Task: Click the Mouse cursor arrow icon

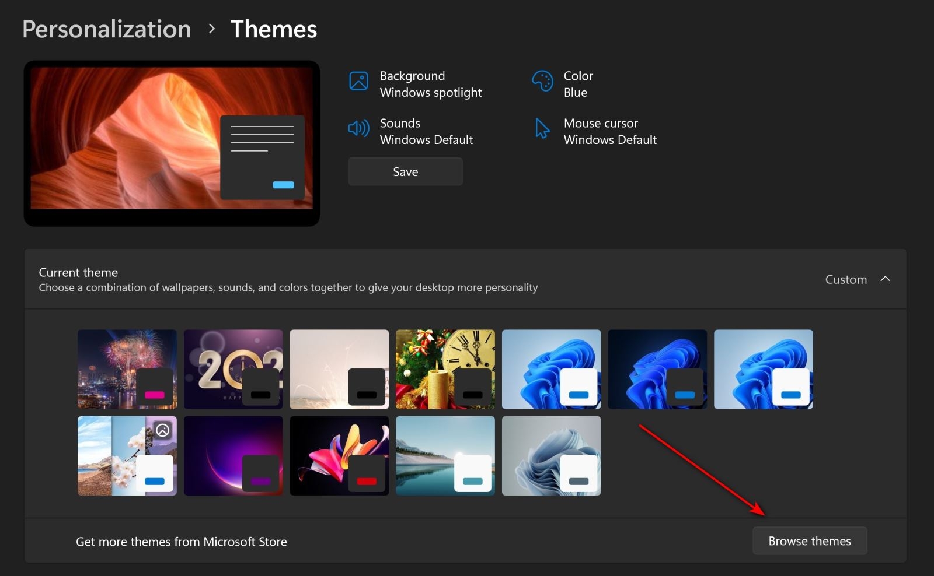Action: (x=541, y=129)
